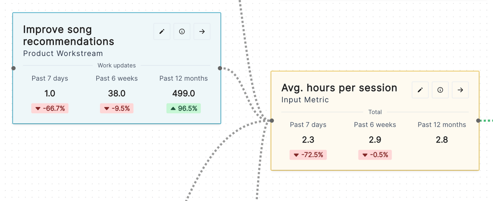Click the Improve song recommendations card title
Screen dimensions: 493x201
tap(68, 35)
